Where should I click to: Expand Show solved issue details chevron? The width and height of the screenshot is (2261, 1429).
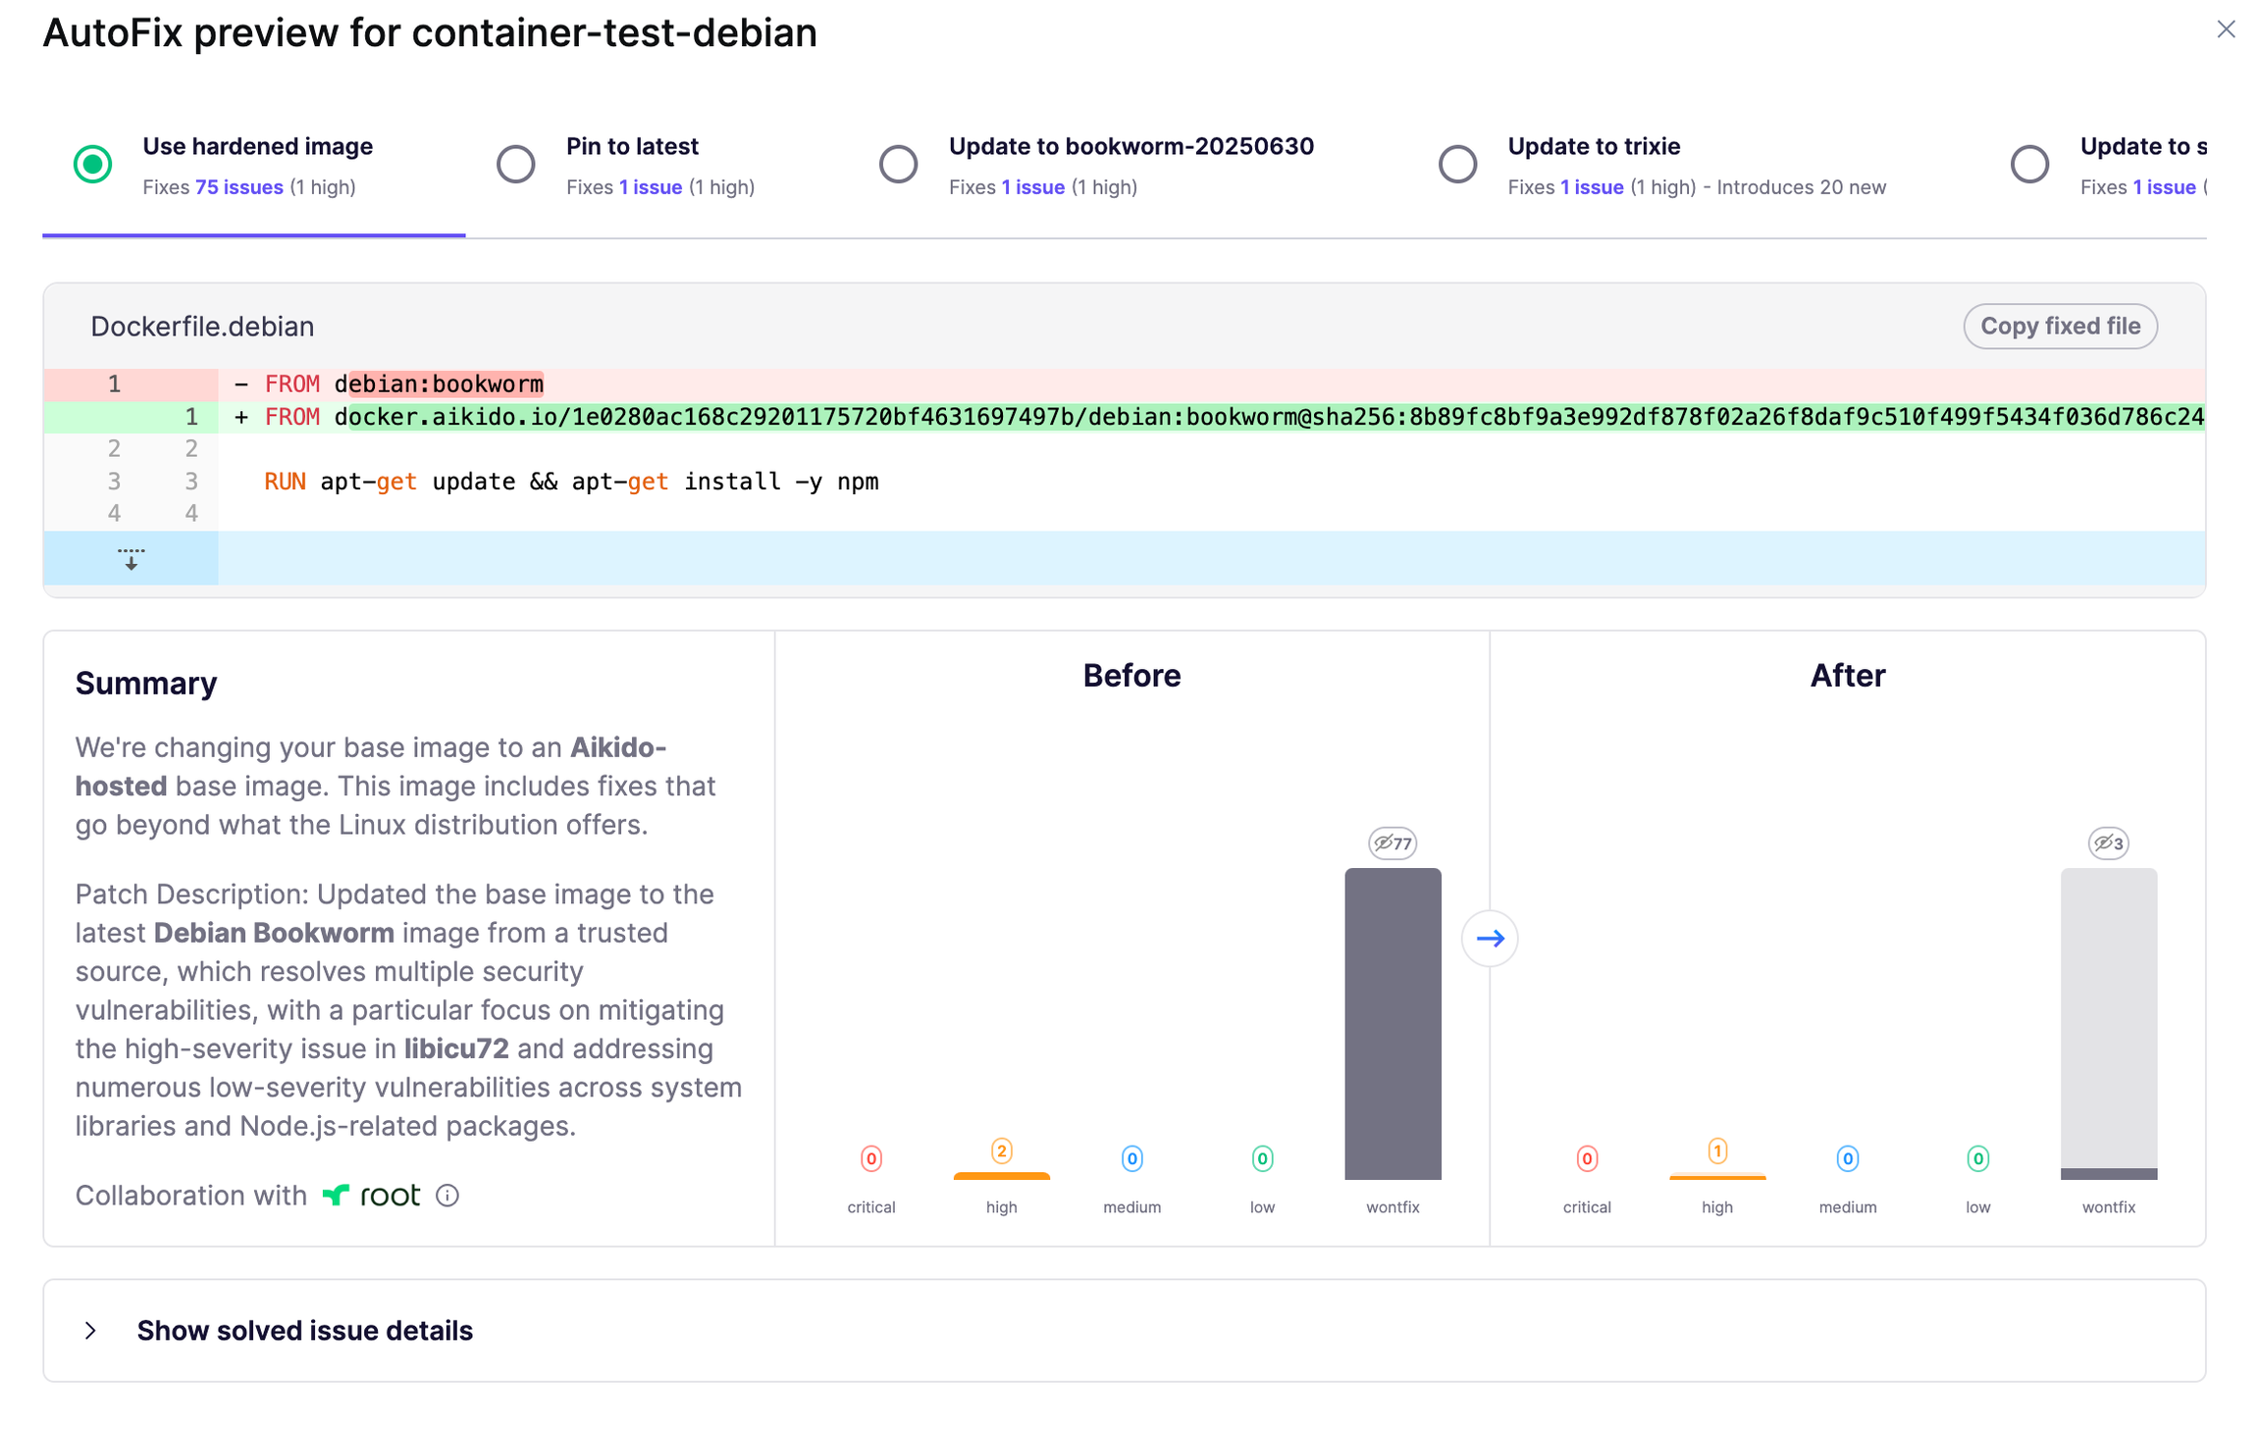90,1331
